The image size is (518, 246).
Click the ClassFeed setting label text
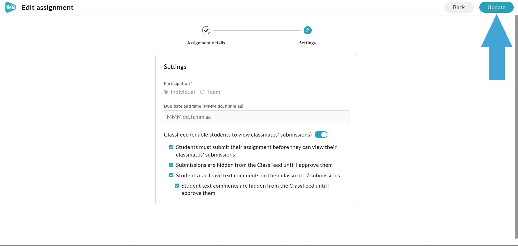point(238,135)
